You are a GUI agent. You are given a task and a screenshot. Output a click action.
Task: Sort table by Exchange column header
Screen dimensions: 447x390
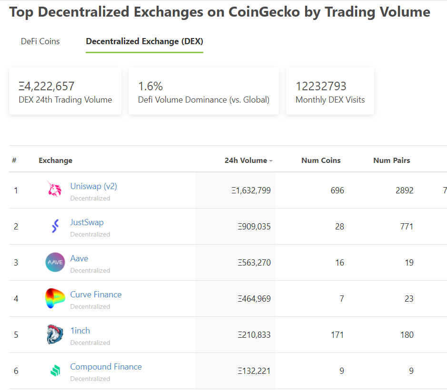[x=56, y=161]
